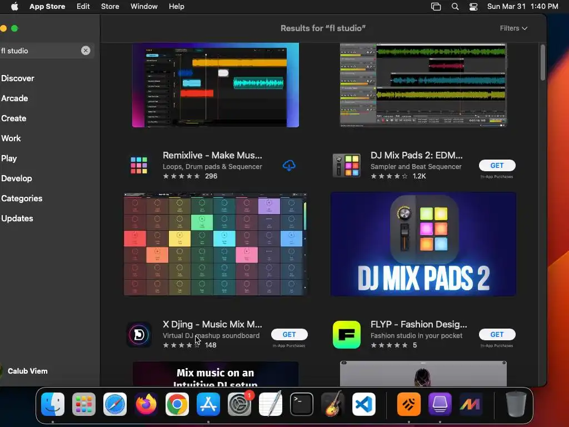Screen dimensions: 569x427
Task: Launch GarageBand from the Dock
Action: tap(333, 404)
